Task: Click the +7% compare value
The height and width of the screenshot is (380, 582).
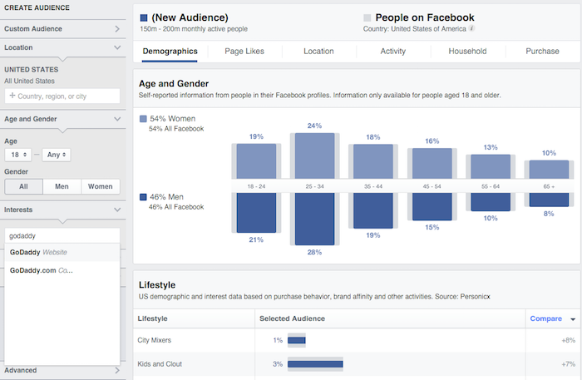Action: pyautogui.click(x=568, y=364)
